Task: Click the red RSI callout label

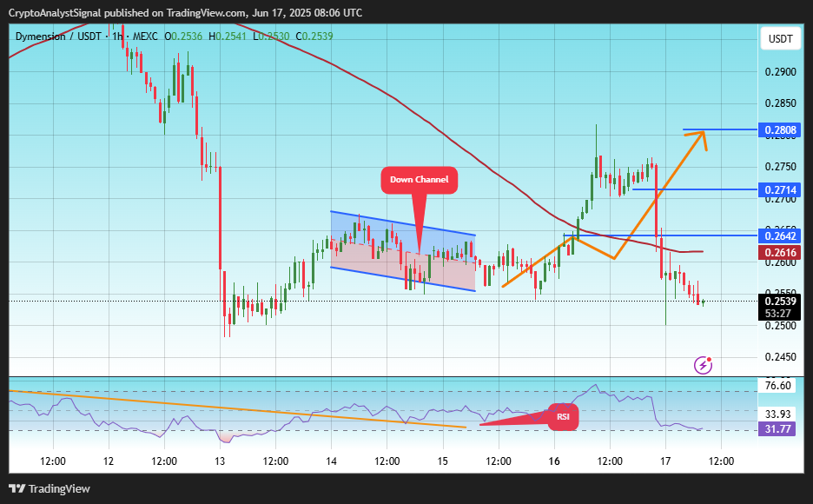Action: point(563,417)
